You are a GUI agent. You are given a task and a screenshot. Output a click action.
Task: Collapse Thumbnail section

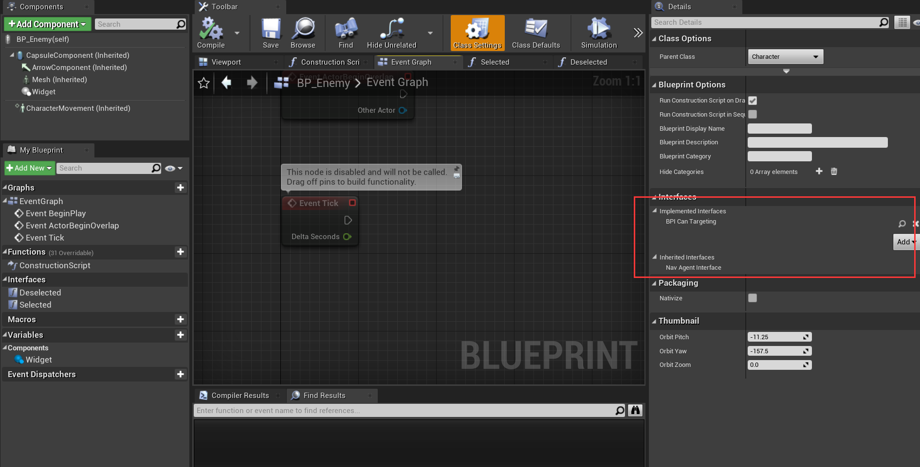(654, 321)
